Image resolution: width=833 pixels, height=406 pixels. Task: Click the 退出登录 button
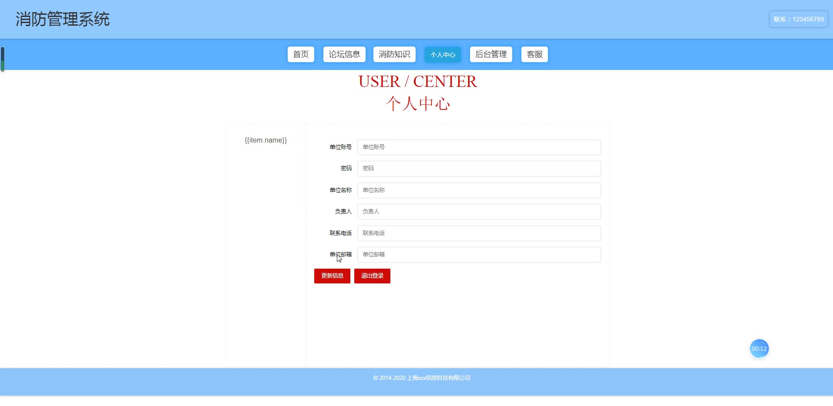point(372,276)
